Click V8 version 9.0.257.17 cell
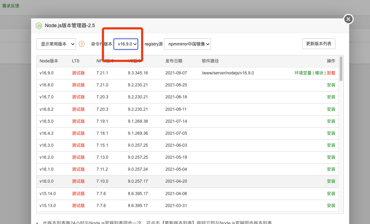The height and width of the screenshot is (224, 370). coord(138,181)
